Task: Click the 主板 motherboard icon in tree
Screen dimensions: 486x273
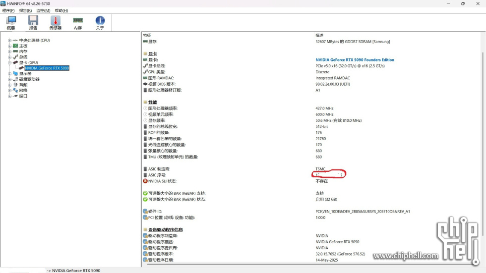Action: pos(15,46)
